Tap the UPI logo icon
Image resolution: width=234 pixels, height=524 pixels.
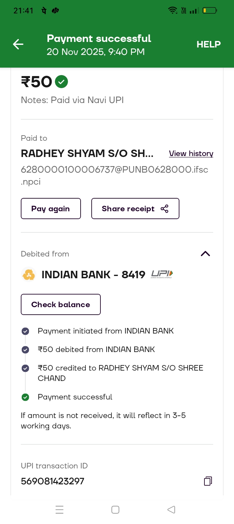(162, 275)
